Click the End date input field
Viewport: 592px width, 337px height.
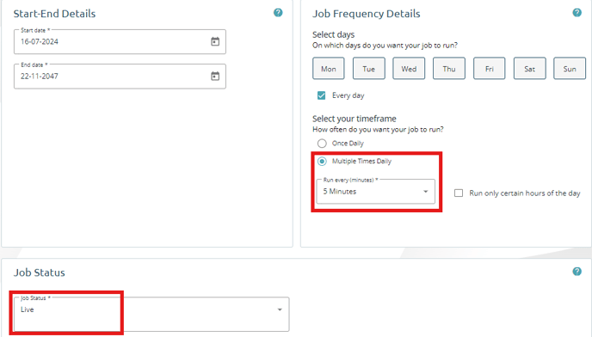click(x=120, y=77)
